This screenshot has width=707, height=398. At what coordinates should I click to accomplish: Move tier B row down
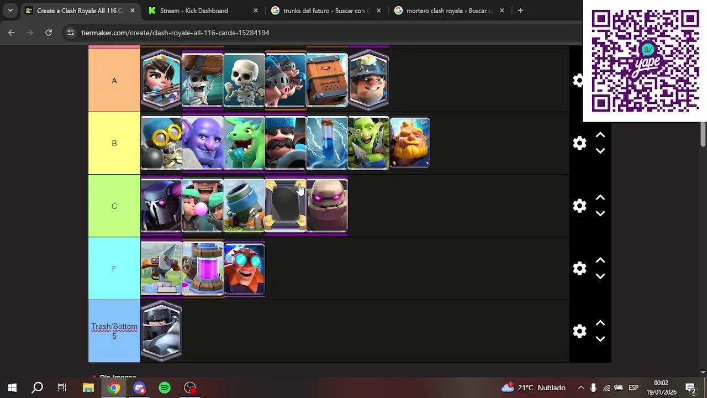tap(600, 150)
